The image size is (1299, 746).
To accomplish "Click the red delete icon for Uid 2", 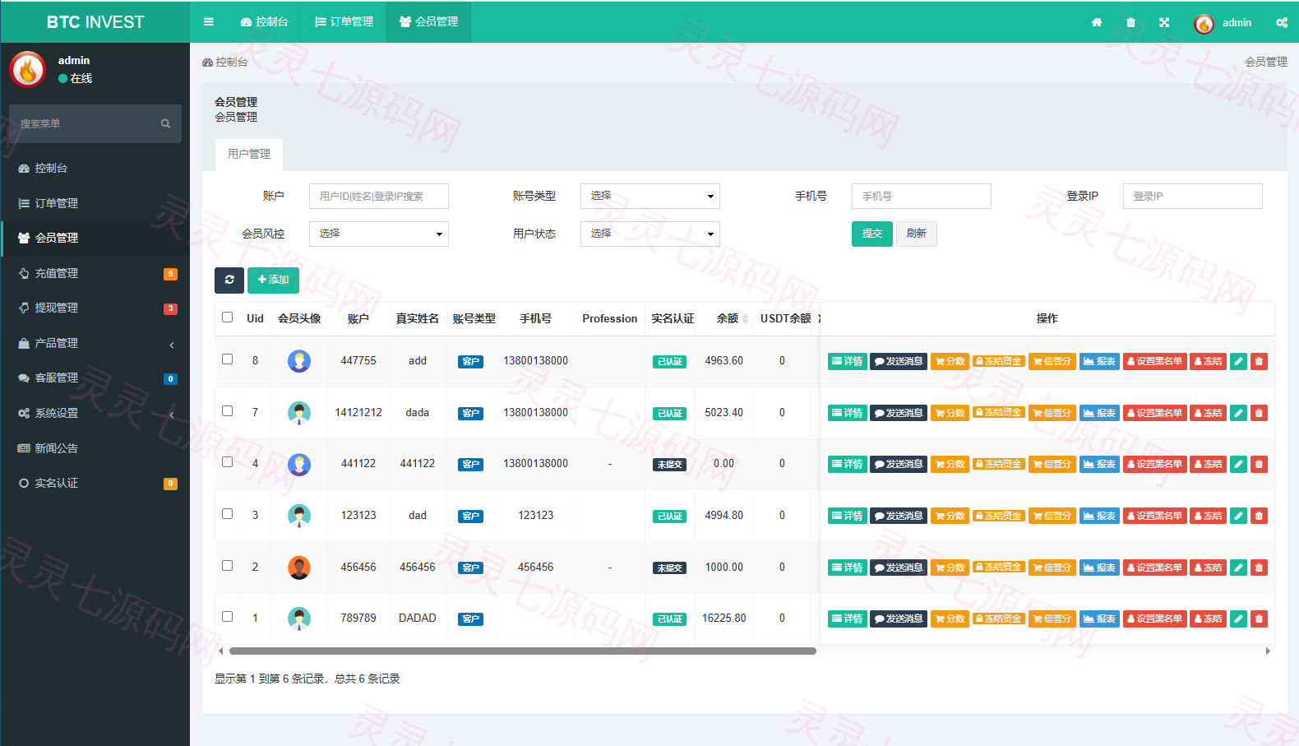I will click(1259, 568).
